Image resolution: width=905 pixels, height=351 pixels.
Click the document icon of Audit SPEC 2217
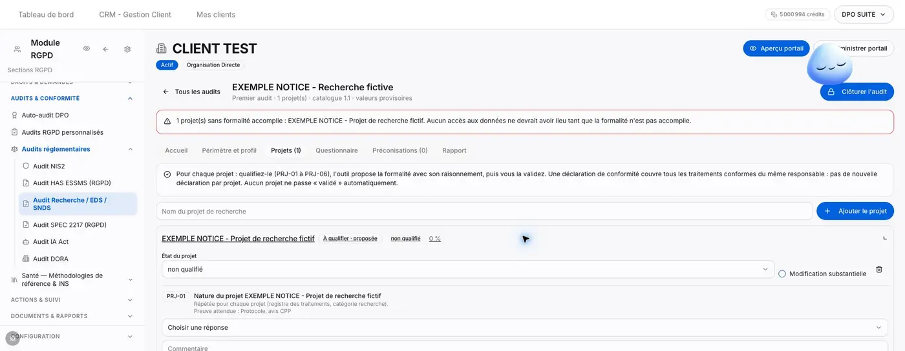(x=26, y=225)
